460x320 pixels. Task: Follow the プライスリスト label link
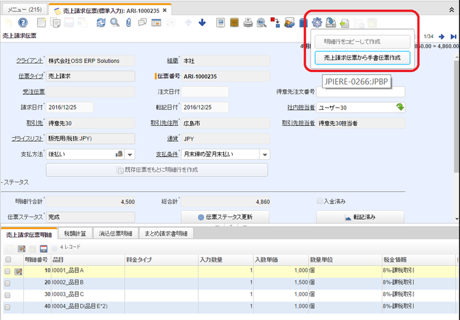tap(27, 138)
